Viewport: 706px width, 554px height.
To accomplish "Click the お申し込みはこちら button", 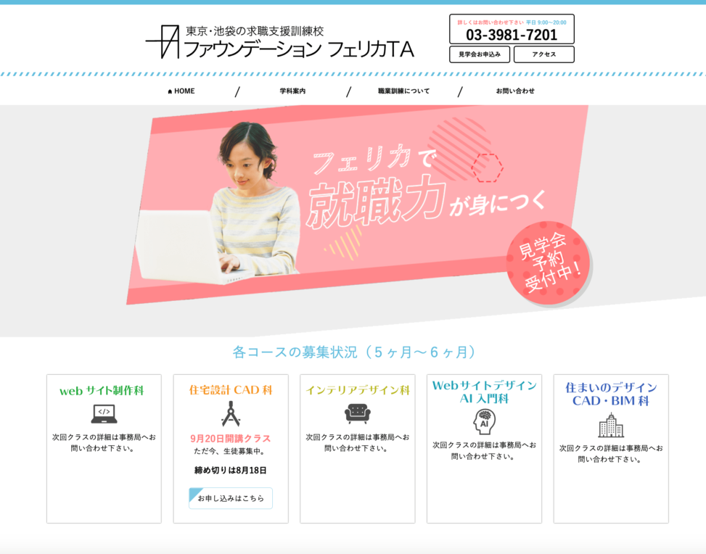I will pos(231,498).
